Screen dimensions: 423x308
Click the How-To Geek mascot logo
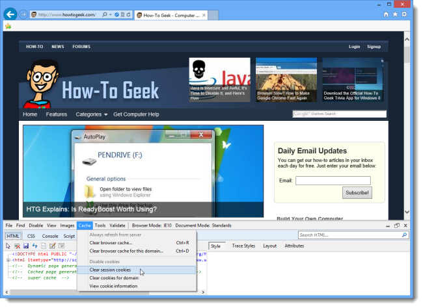[41, 84]
